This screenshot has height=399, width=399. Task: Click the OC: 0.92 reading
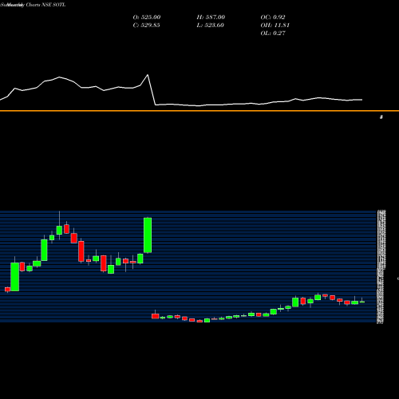click(273, 17)
